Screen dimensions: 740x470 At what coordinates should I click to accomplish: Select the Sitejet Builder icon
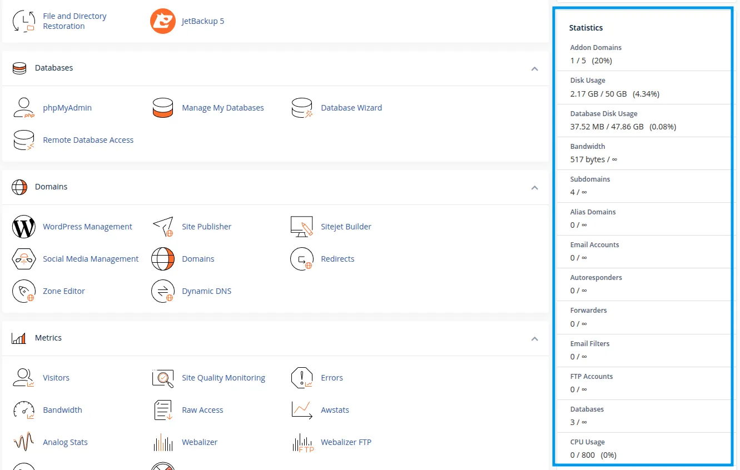point(302,226)
